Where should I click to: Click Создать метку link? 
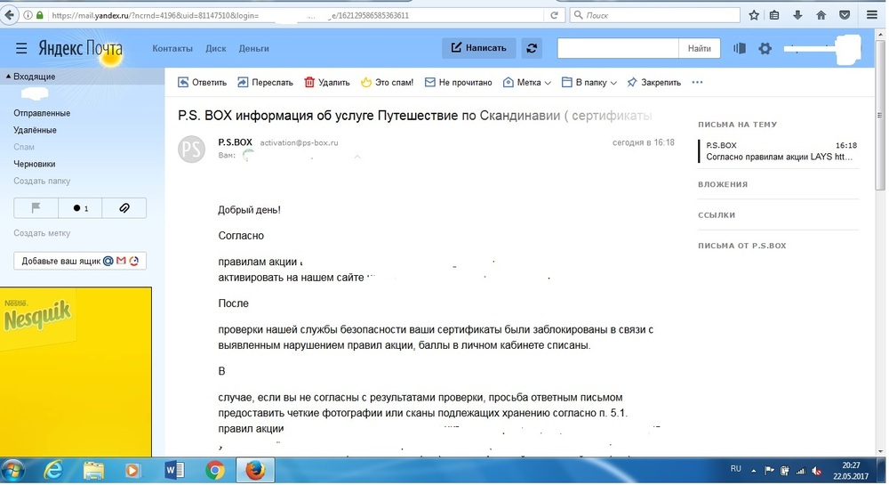point(42,233)
